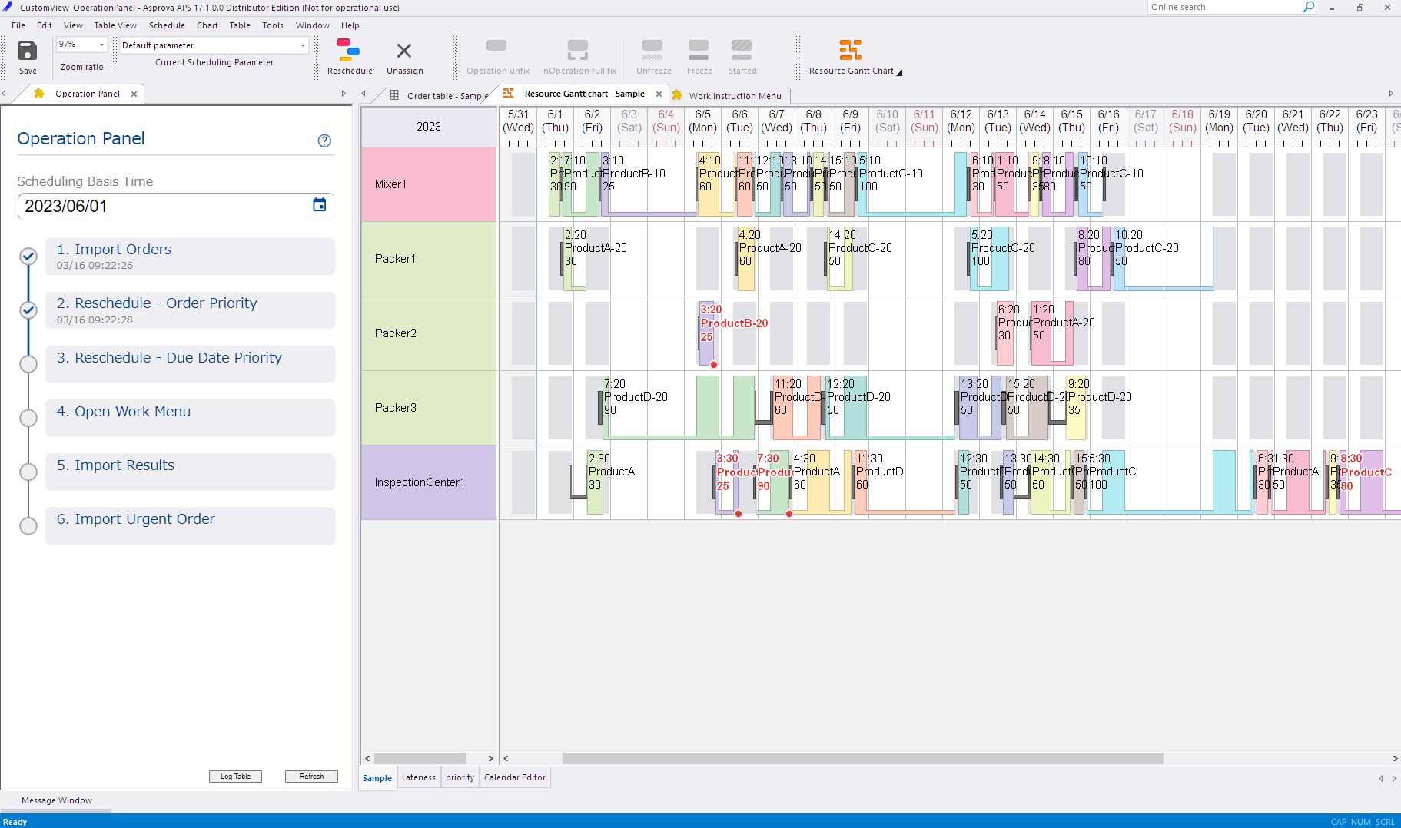Open the Message Window panel tab

click(57, 800)
